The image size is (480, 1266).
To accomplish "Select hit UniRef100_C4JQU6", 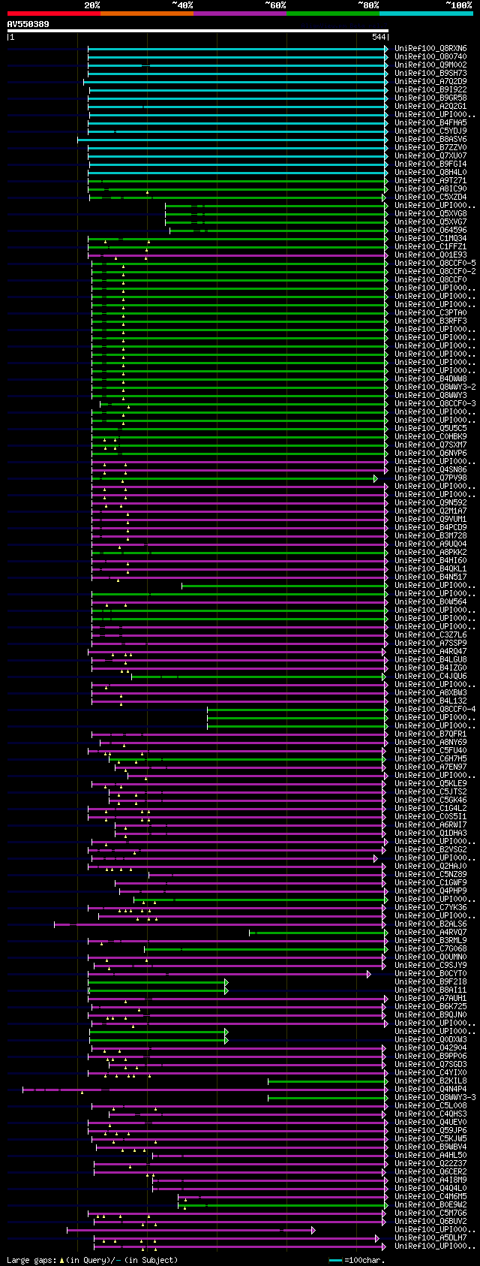I will (x=430, y=676).
